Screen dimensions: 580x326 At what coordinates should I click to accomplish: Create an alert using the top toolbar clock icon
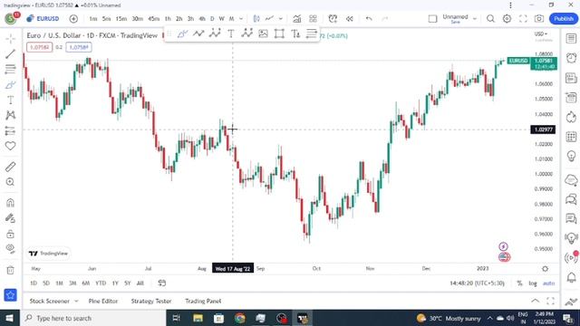tap(333, 18)
